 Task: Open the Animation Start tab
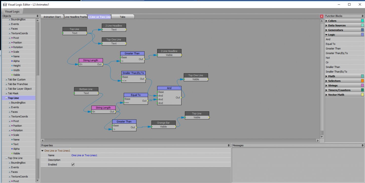[52, 17]
